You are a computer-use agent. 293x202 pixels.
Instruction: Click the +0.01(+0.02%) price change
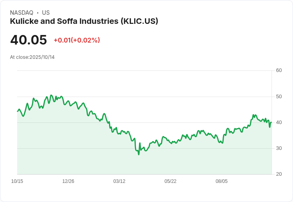point(77,40)
